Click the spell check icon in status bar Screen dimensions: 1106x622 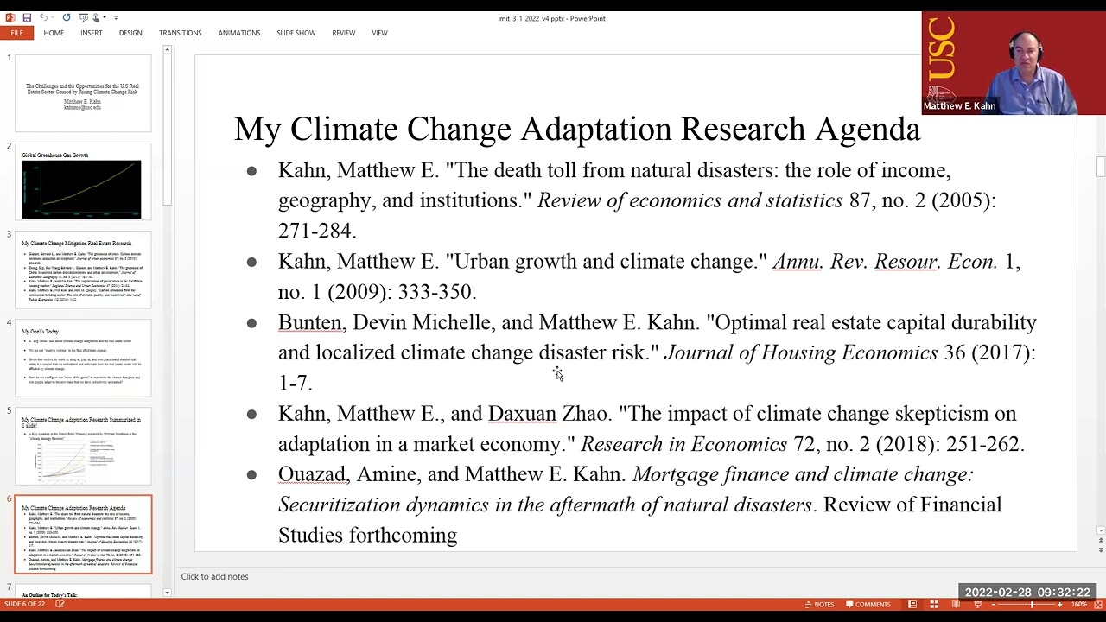pos(60,604)
